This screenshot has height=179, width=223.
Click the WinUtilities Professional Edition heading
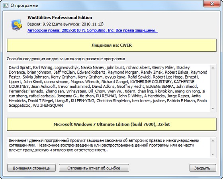[60, 18]
